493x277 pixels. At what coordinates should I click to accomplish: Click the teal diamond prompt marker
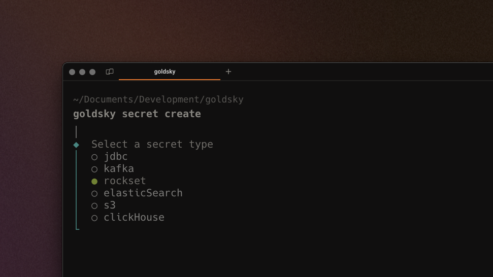[76, 145]
